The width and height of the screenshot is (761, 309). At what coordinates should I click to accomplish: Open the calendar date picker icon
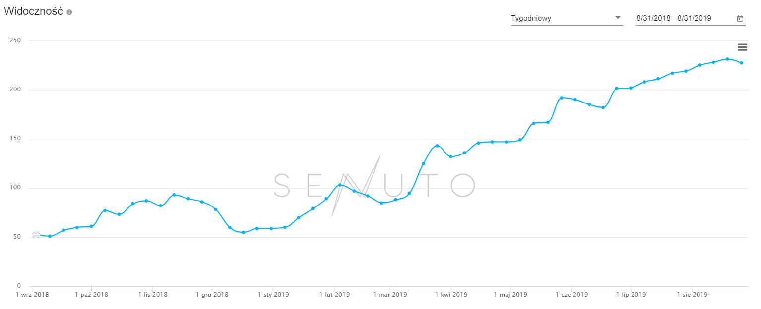pos(740,19)
